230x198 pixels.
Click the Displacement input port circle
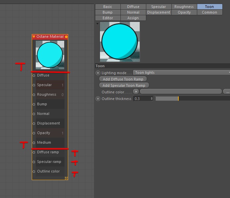point(34,124)
